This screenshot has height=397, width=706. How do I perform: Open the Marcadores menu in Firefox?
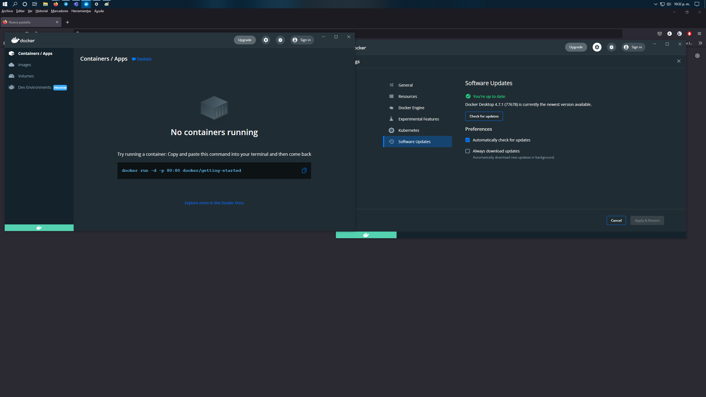click(60, 11)
